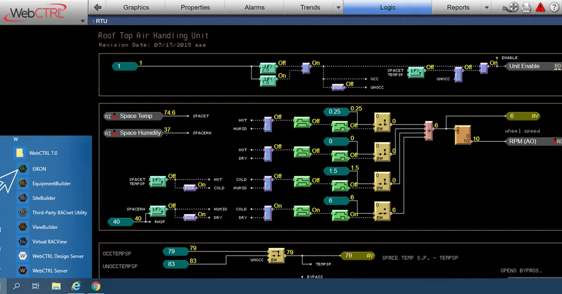
Task: Open Internet Explorer from the taskbar
Action: [x=76, y=286]
